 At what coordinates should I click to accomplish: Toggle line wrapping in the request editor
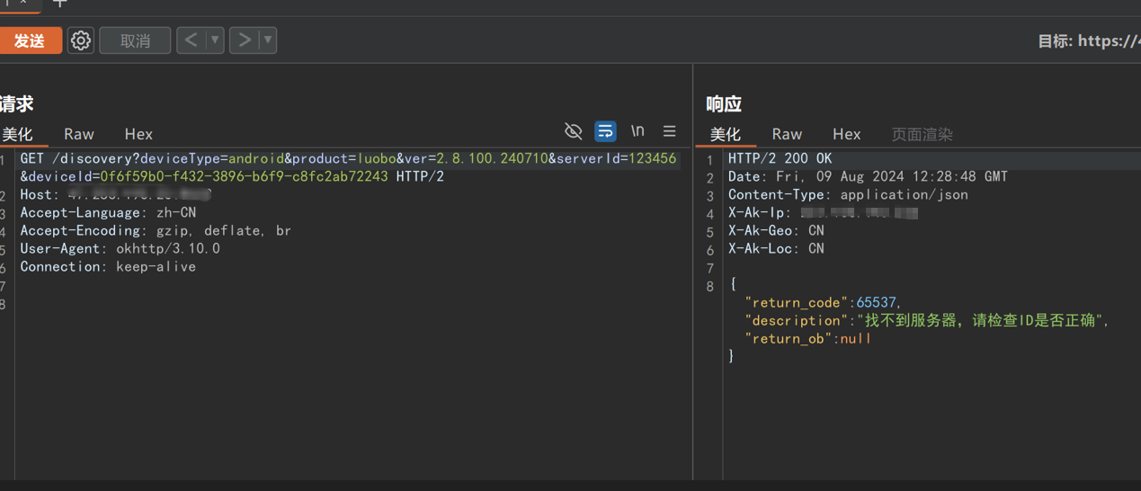pyautogui.click(x=605, y=131)
